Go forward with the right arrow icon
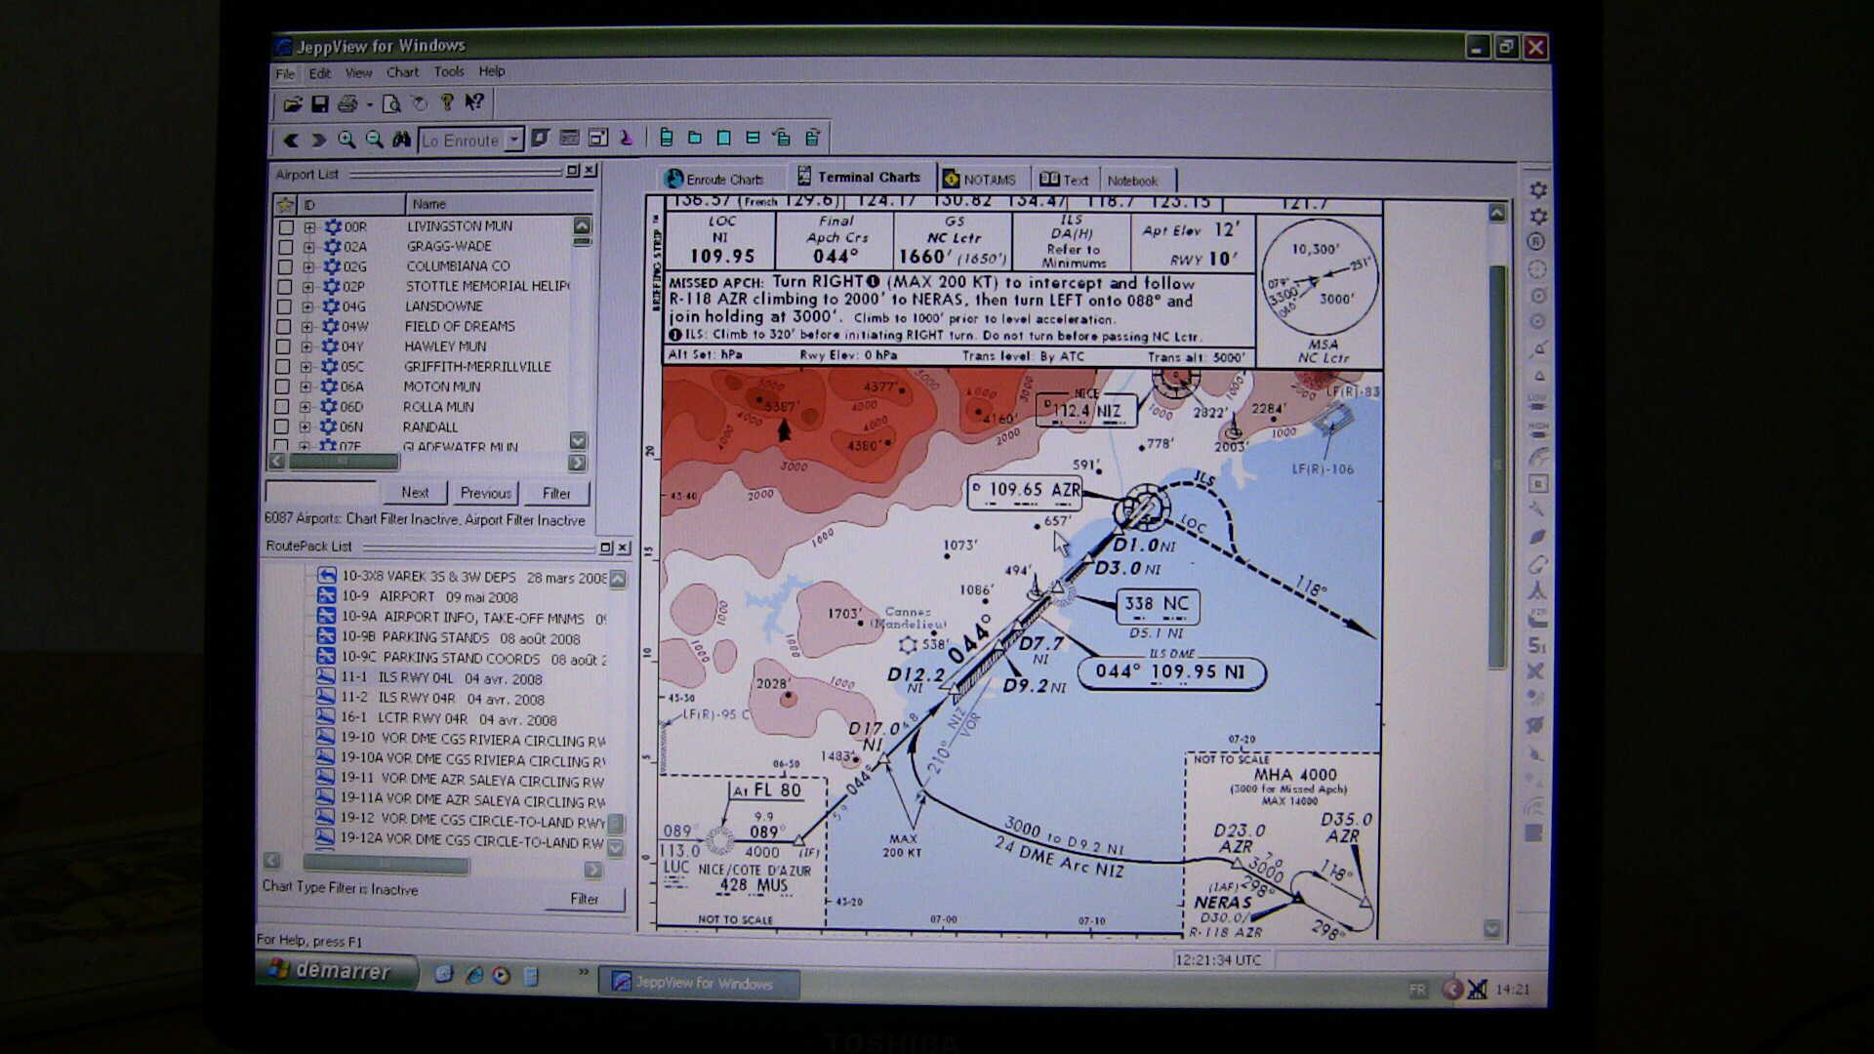This screenshot has width=1874, height=1054. tap(317, 140)
